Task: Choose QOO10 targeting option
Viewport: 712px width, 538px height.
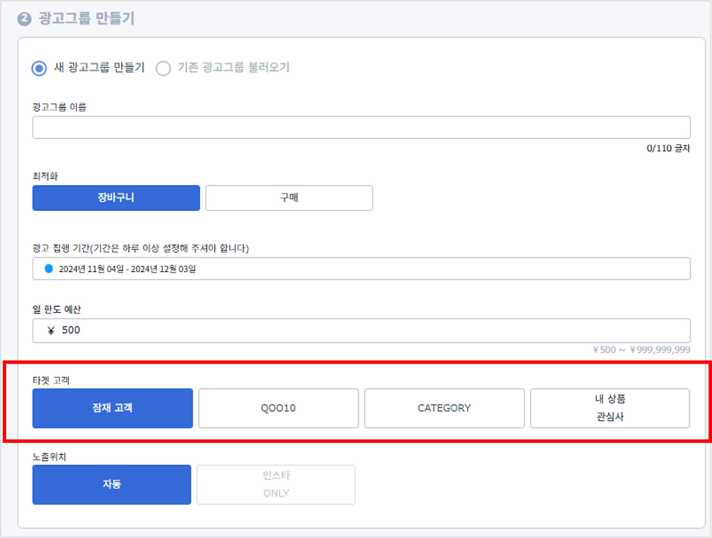Action: tap(278, 408)
